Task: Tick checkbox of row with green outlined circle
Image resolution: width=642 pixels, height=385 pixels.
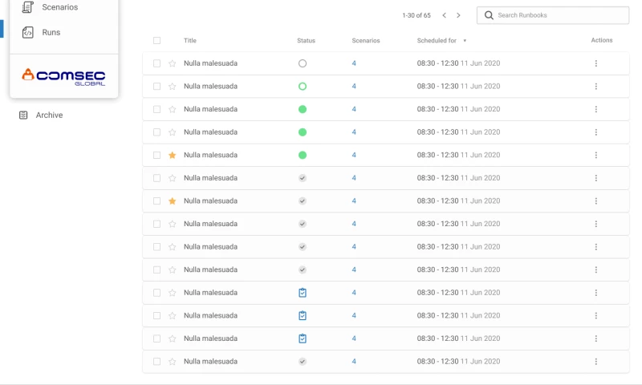Action: (156, 87)
